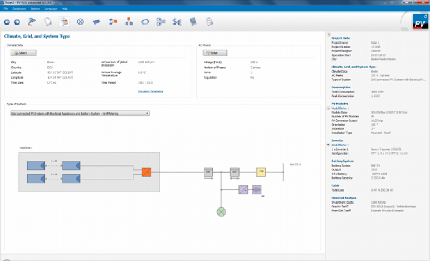
Task: Click the second grey meter symbol in diagram
Action: (x=235, y=173)
